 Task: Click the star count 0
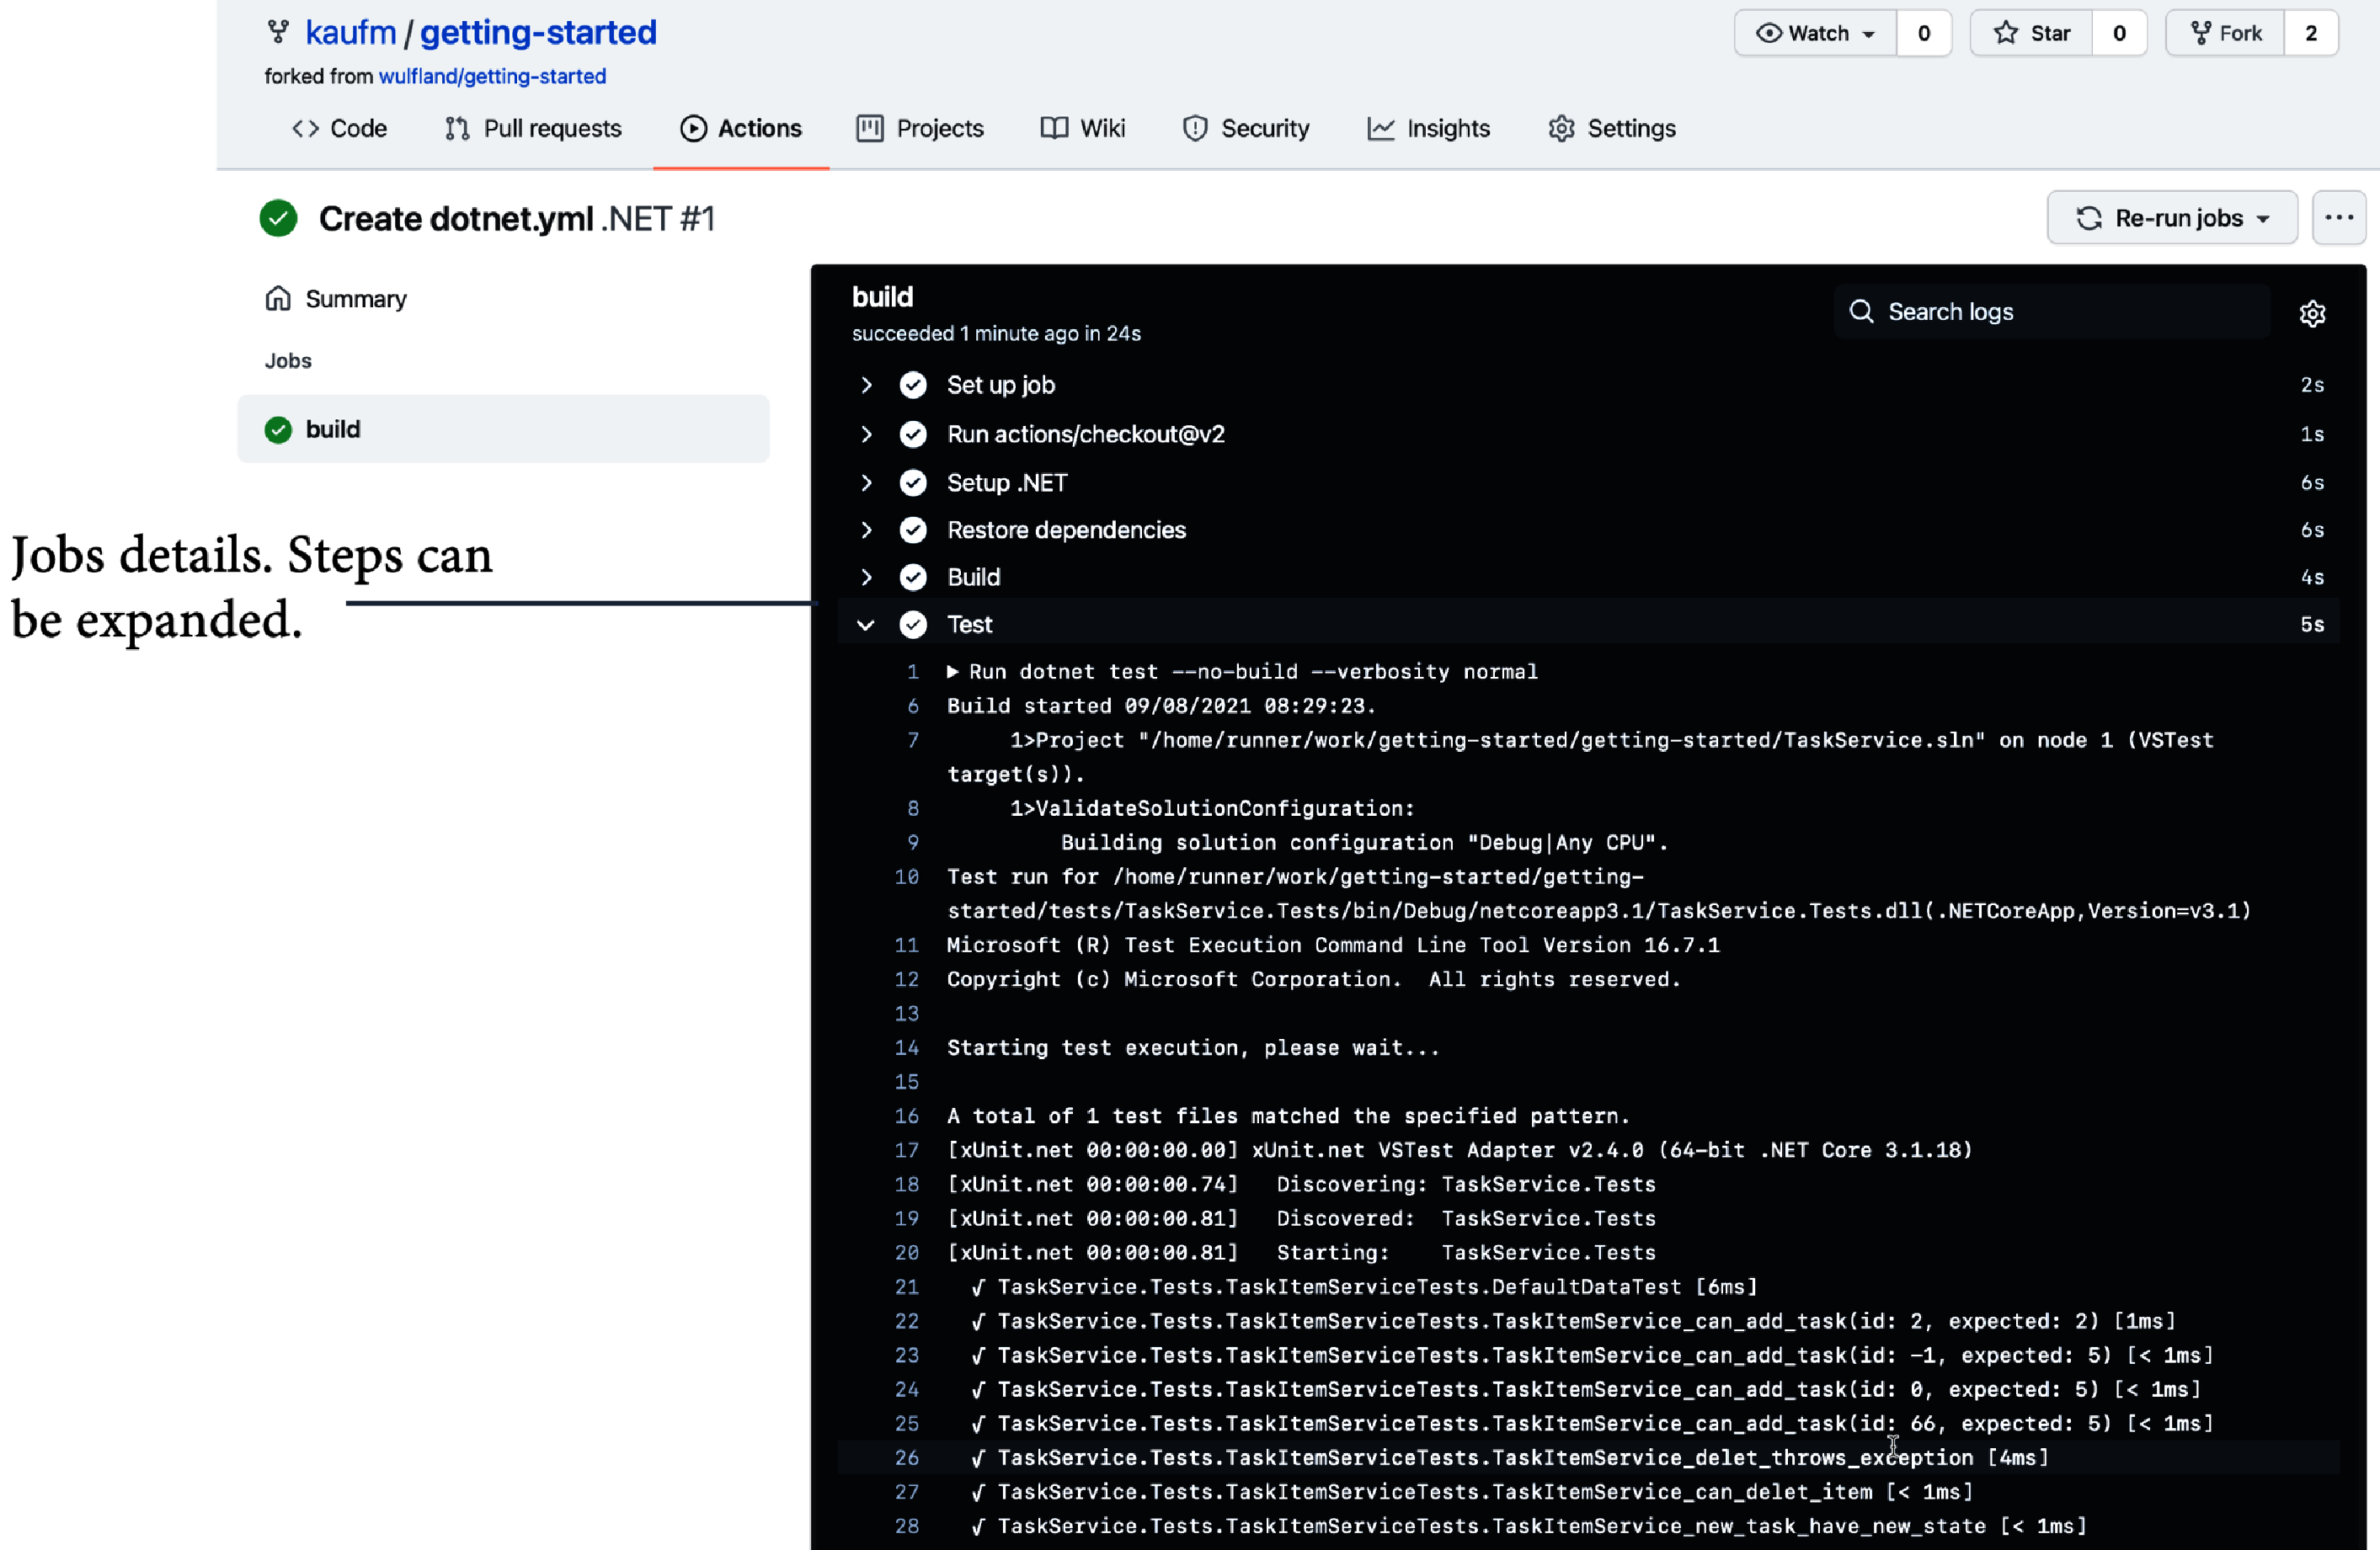coord(2119,33)
